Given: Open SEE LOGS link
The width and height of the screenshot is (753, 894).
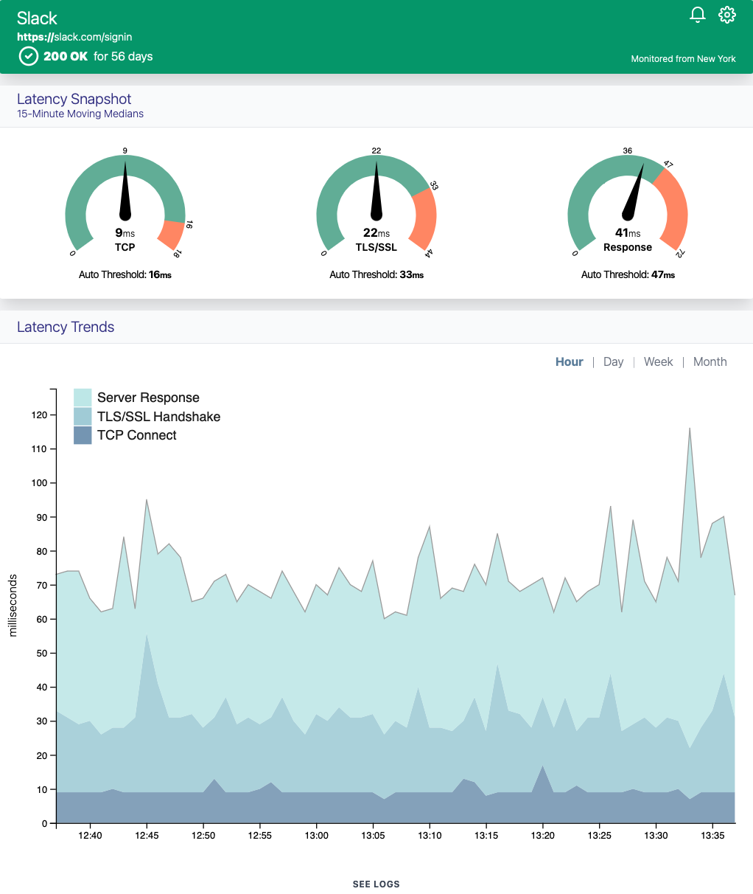Looking at the screenshot, I should click(x=376, y=884).
